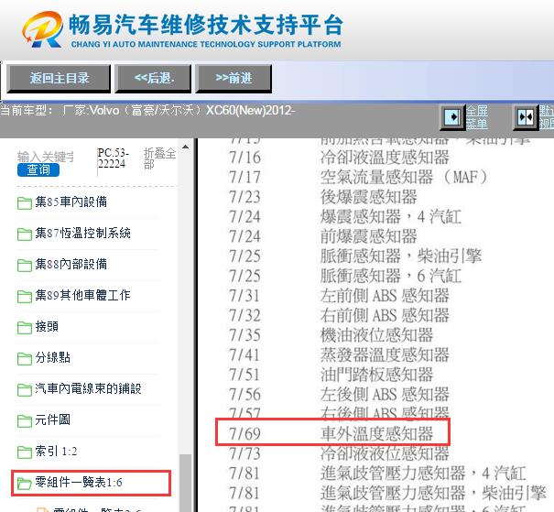Viewport: 554px width, 512px height.
Task: Click the folder icon beside 元件圖
Action: (25, 420)
